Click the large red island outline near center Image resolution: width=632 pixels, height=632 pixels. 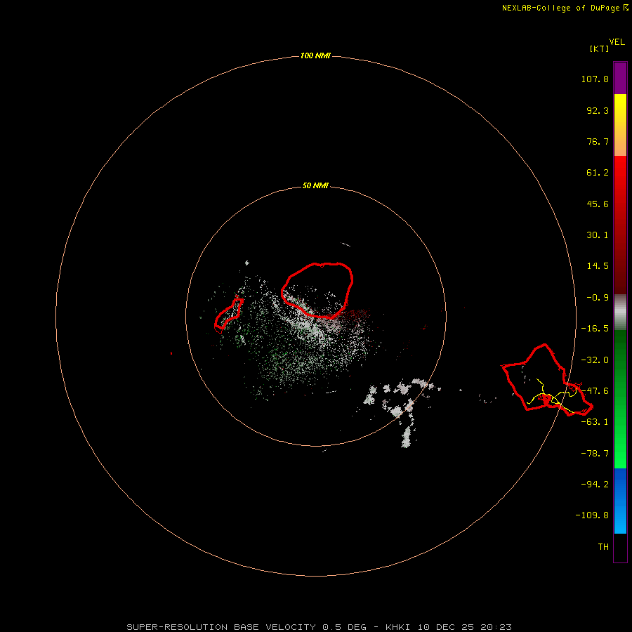(317, 290)
